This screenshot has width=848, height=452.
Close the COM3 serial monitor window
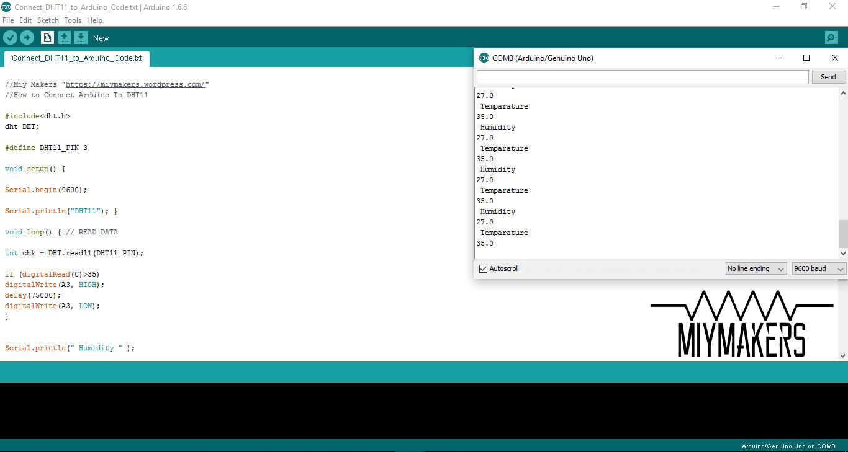(x=835, y=58)
